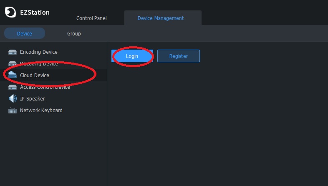
Task: Go to the Access Control Device entry
Action: 45,87
